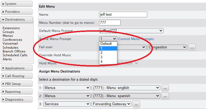Click the Assign Menu Destinations heading
Screen dimensions: 206x109
(60, 71)
